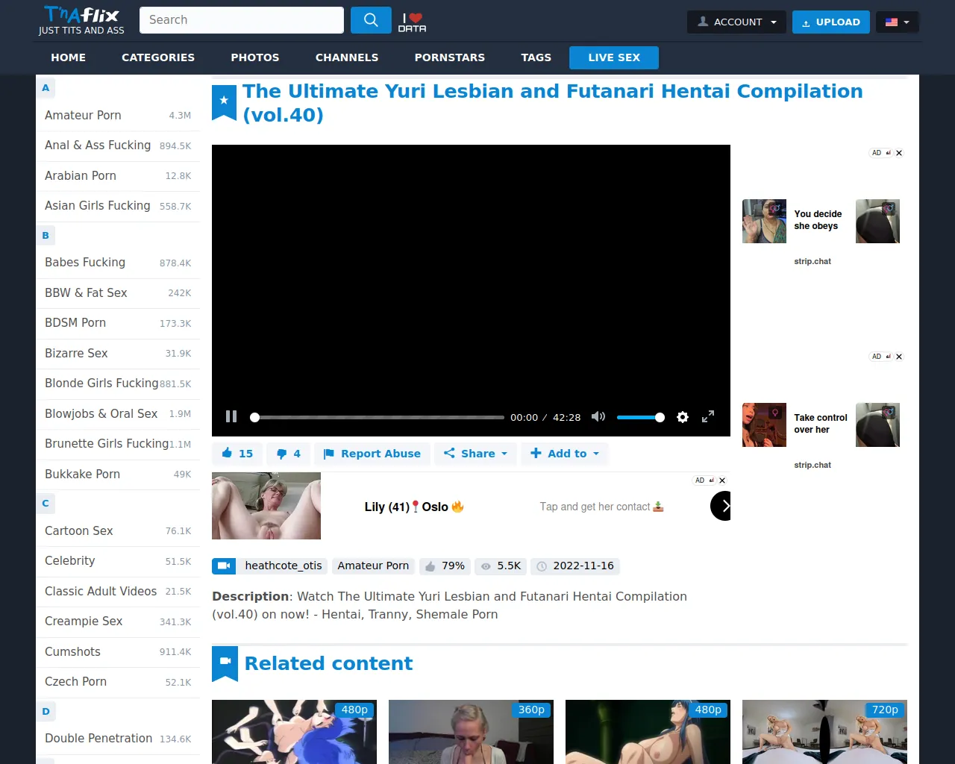Open the language flag dropdown
This screenshot has width=955, height=764.
pyautogui.click(x=897, y=22)
